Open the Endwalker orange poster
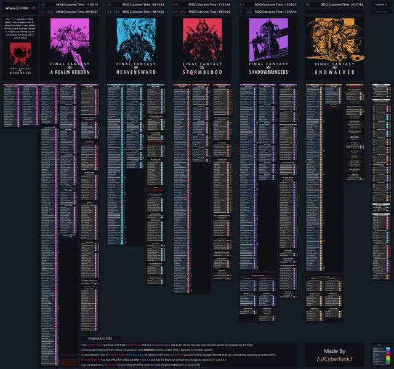This screenshot has width=394, height=369. [x=335, y=40]
